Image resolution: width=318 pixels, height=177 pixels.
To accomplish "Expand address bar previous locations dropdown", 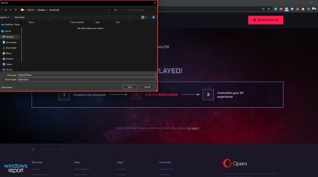I will [x=109, y=10].
